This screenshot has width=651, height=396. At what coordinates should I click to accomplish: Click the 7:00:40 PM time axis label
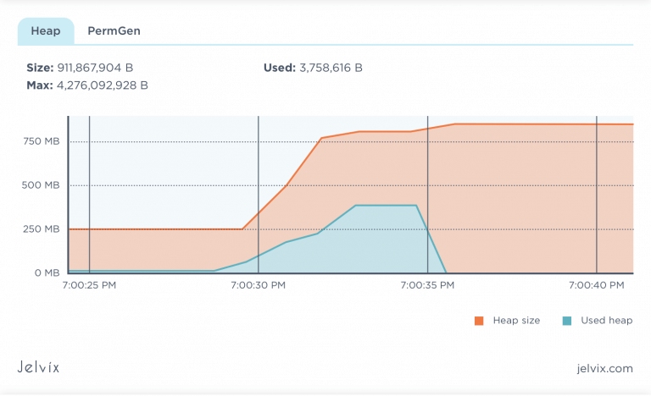point(597,286)
